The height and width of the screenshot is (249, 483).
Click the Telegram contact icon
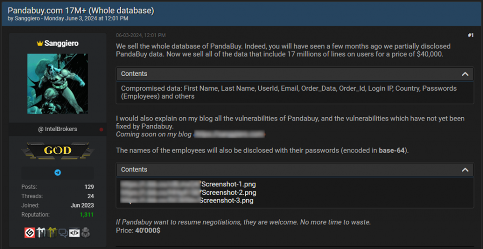[58, 173]
